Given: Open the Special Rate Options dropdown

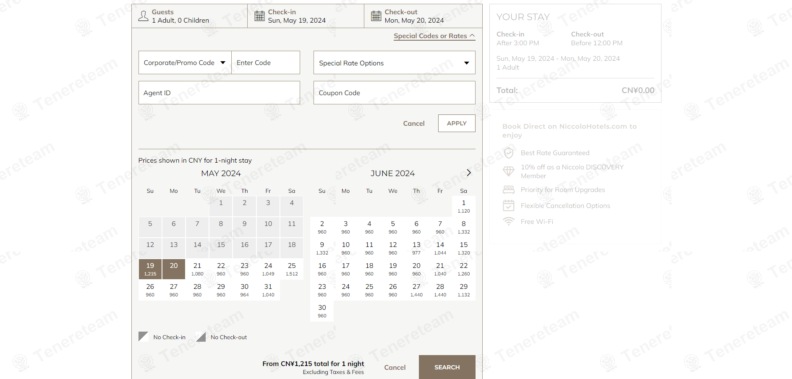Looking at the screenshot, I should (x=395, y=62).
